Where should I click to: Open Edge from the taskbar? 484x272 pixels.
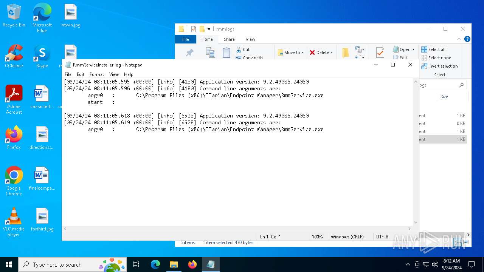[155, 264]
